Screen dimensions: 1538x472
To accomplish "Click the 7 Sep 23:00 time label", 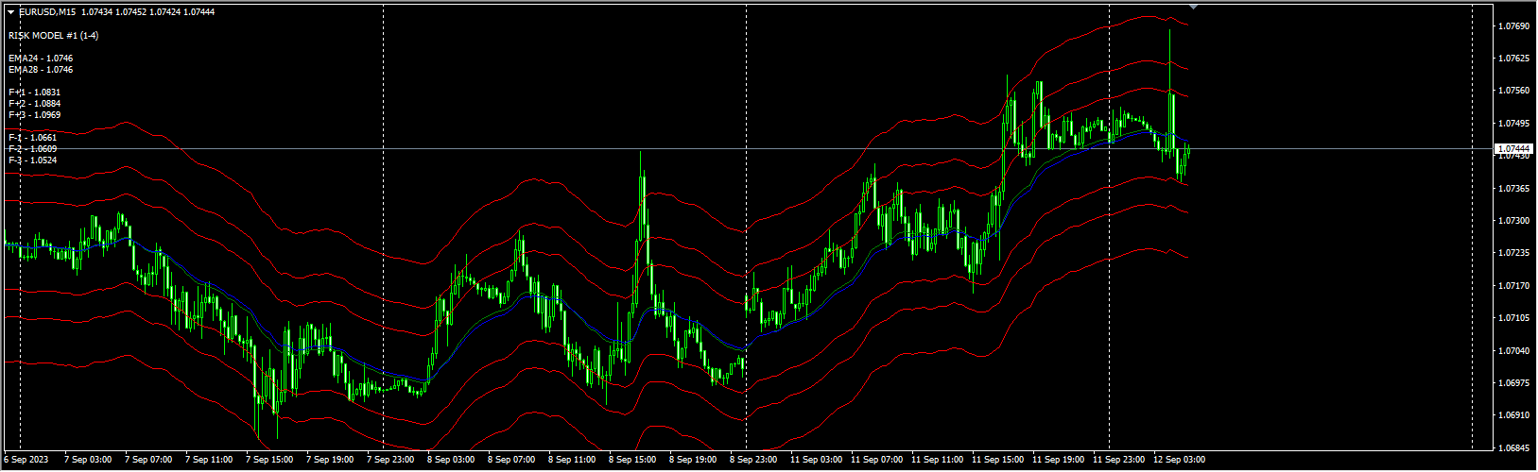I will pyautogui.click(x=389, y=460).
